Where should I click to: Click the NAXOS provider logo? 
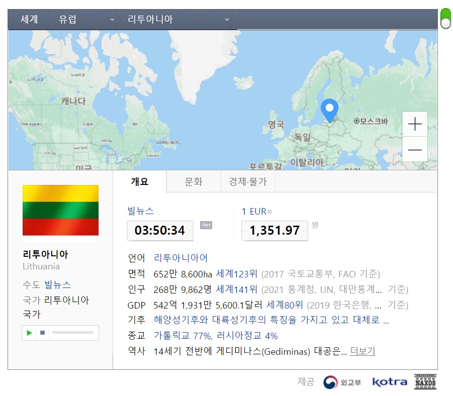coord(425,381)
